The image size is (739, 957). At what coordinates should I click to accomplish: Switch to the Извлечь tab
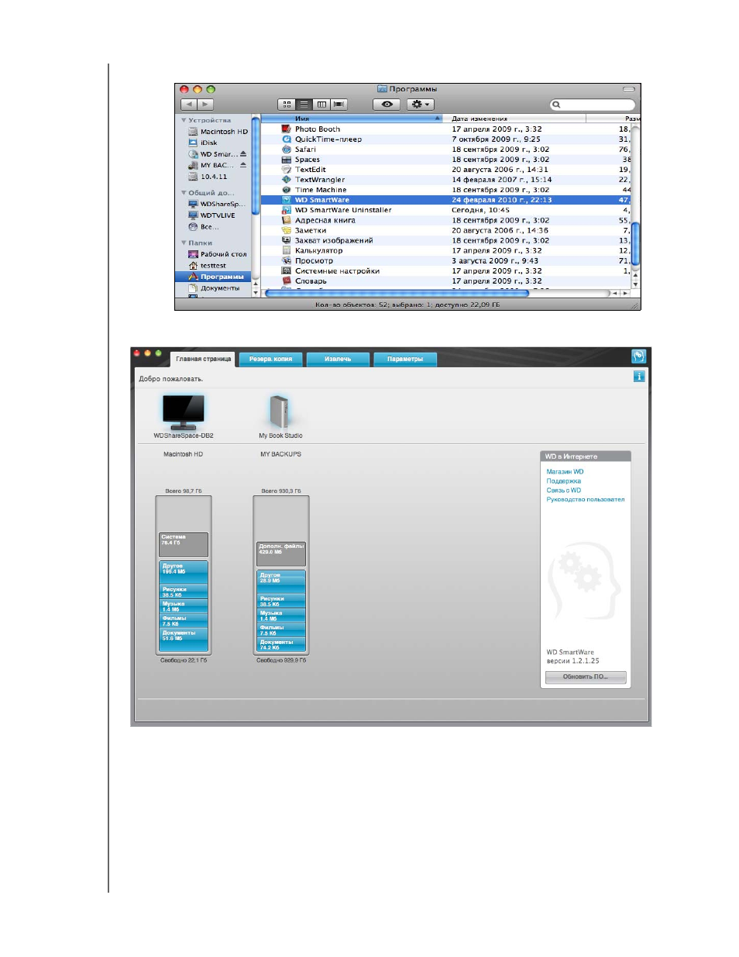pos(338,359)
